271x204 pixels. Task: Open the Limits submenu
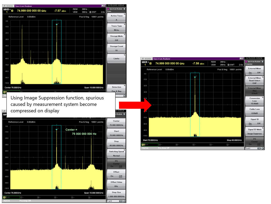116,58
